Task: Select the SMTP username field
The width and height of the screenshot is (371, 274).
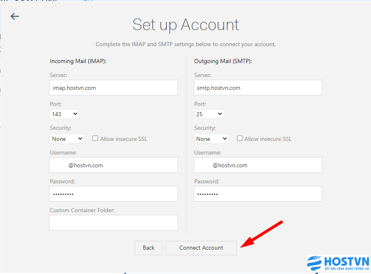Action: click(258, 165)
